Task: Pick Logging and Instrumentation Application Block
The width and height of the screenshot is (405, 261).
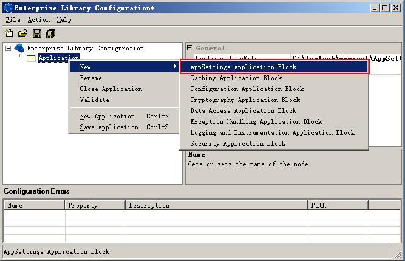Action: pos(272,133)
